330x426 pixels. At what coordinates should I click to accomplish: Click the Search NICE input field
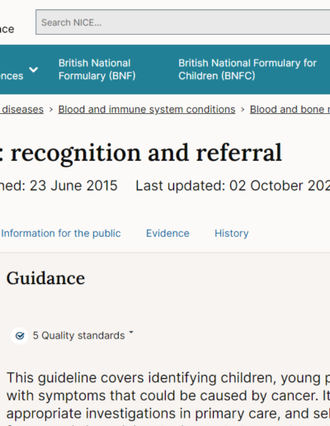(183, 22)
